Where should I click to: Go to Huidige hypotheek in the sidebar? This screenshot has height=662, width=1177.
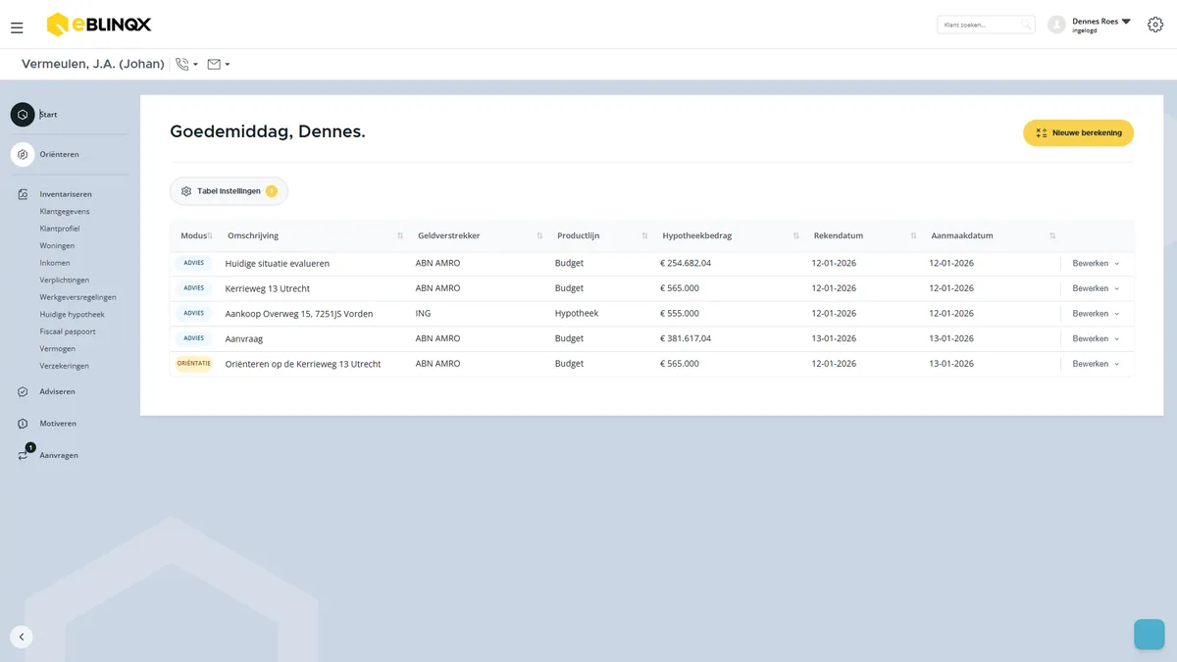[72, 315]
